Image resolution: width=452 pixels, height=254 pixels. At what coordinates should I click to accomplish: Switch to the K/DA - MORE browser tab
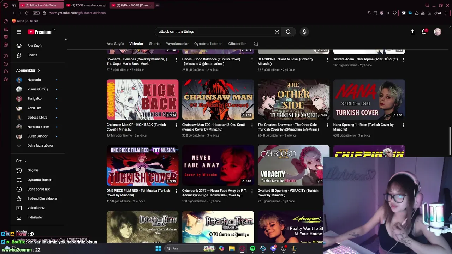(x=131, y=5)
